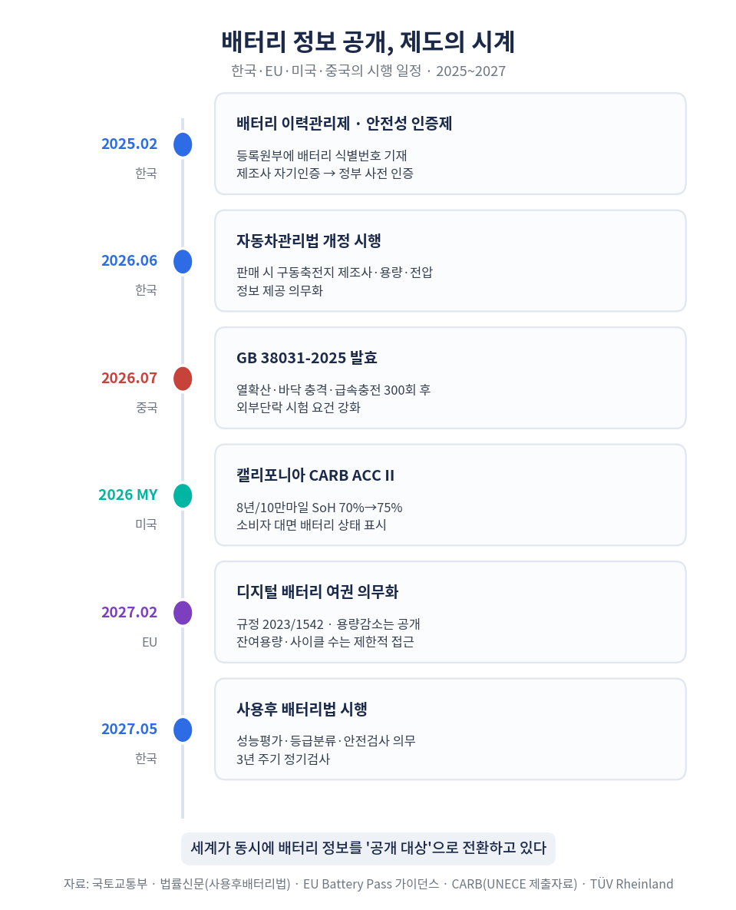Viewport: 736px width, 910px height.
Task: Click the blue 2026.06 timeline dot
Action: point(183,262)
